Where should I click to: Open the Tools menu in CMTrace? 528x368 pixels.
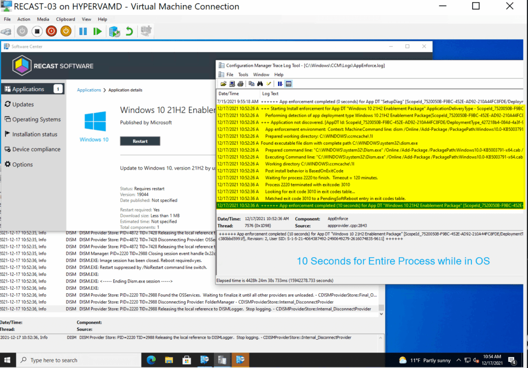click(243, 74)
